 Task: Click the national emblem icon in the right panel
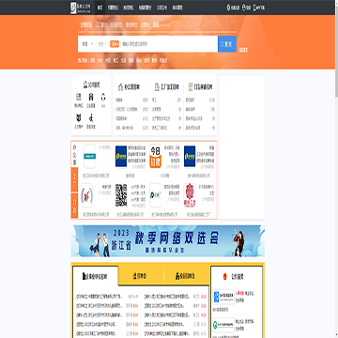pyautogui.click(x=224, y=277)
